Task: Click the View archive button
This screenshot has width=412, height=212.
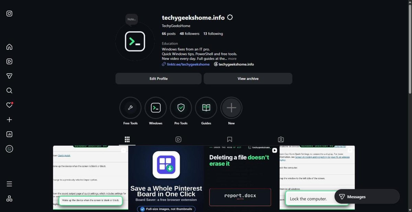Action: (248, 79)
